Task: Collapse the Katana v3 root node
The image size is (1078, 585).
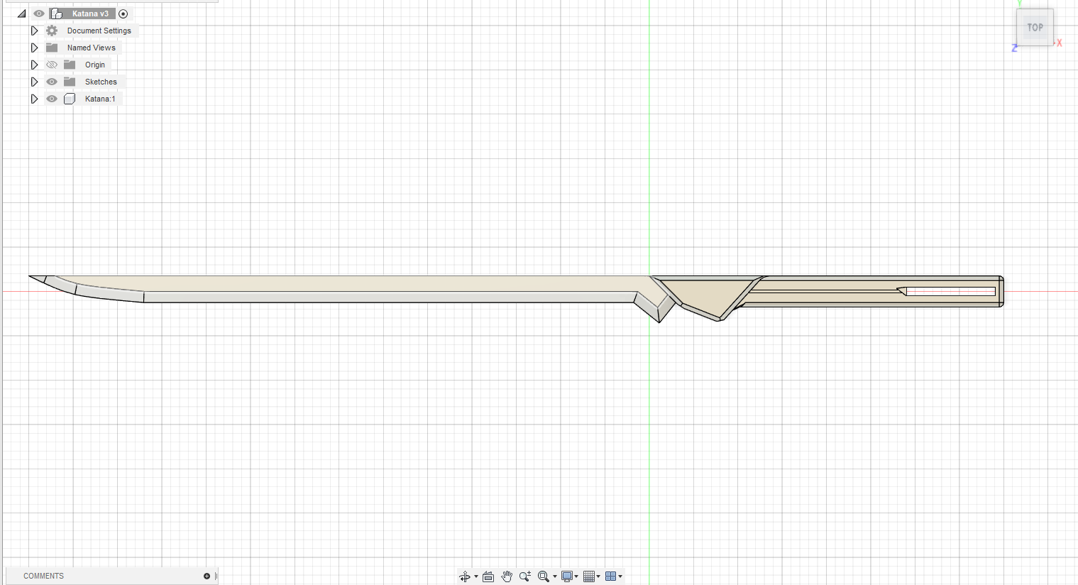Action: (22, 13)
